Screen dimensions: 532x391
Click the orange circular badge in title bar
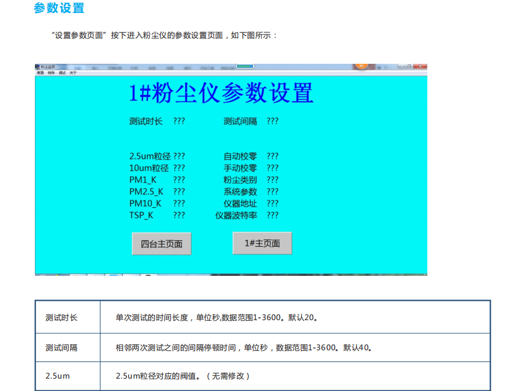point(362,66)
